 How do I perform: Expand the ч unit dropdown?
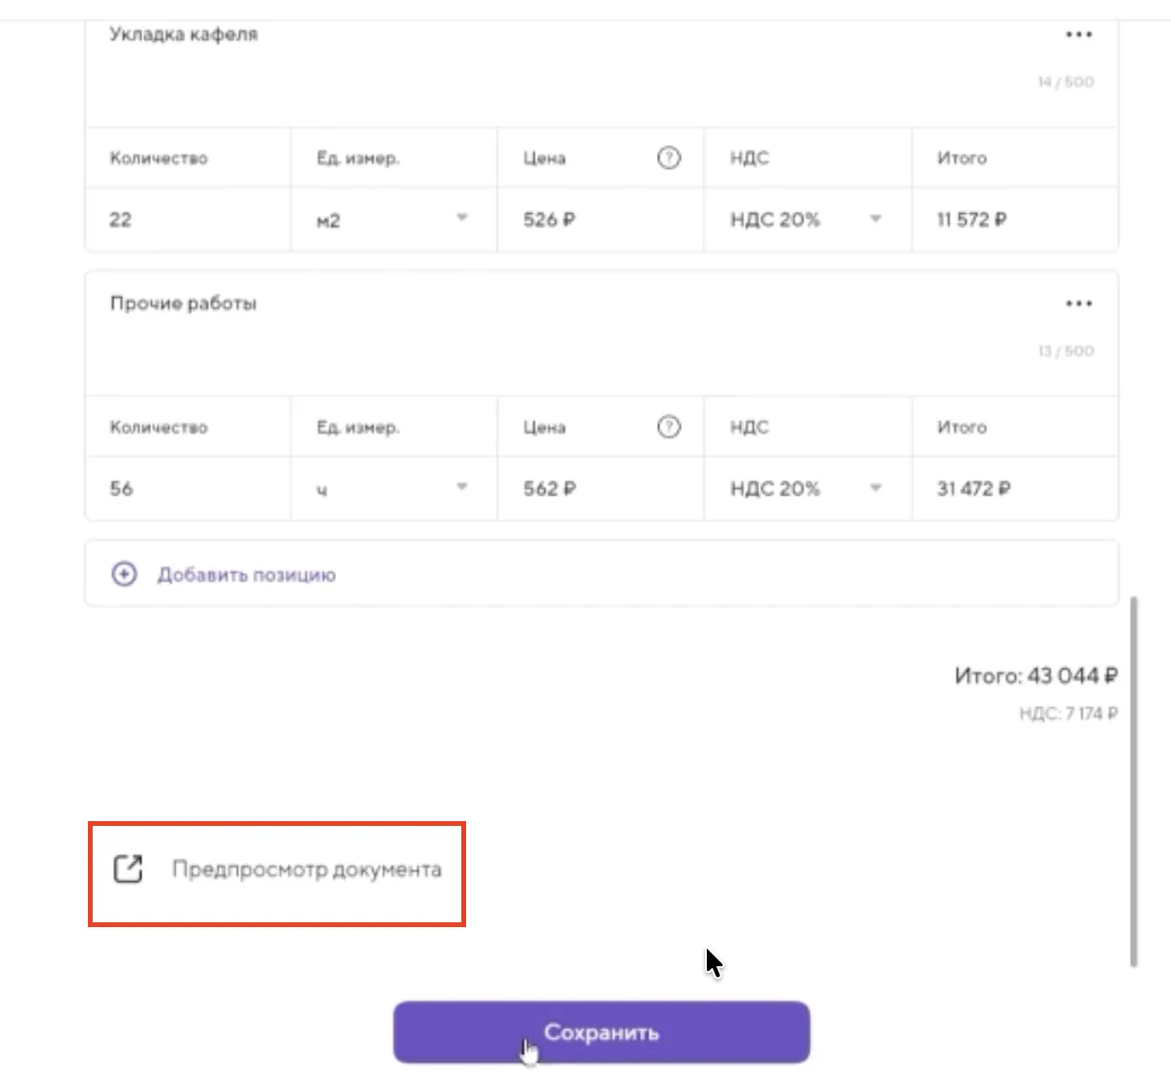pos(461,488)
